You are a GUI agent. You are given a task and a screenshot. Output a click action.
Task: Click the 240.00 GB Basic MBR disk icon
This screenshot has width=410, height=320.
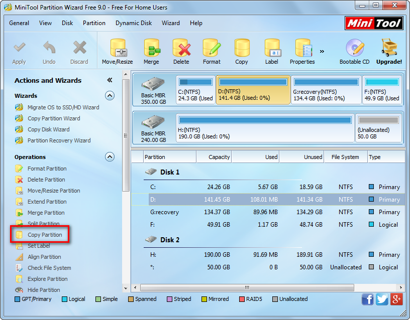pyautogui.click(x=153, y=122)
